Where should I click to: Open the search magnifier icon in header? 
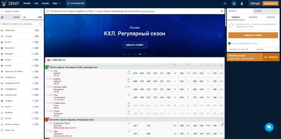click(x=225, y=3)
